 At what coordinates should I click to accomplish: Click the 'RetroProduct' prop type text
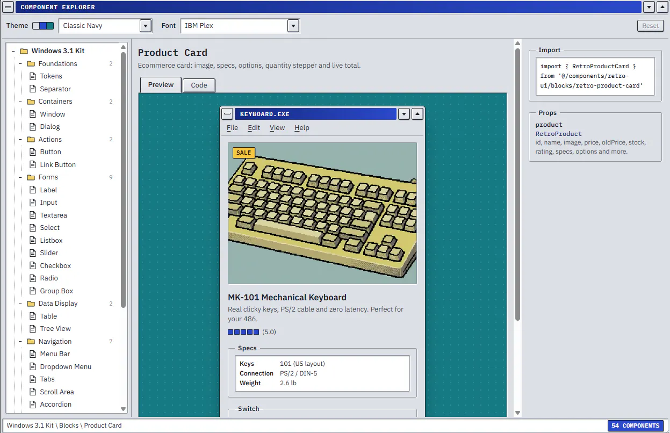(558, 134)
